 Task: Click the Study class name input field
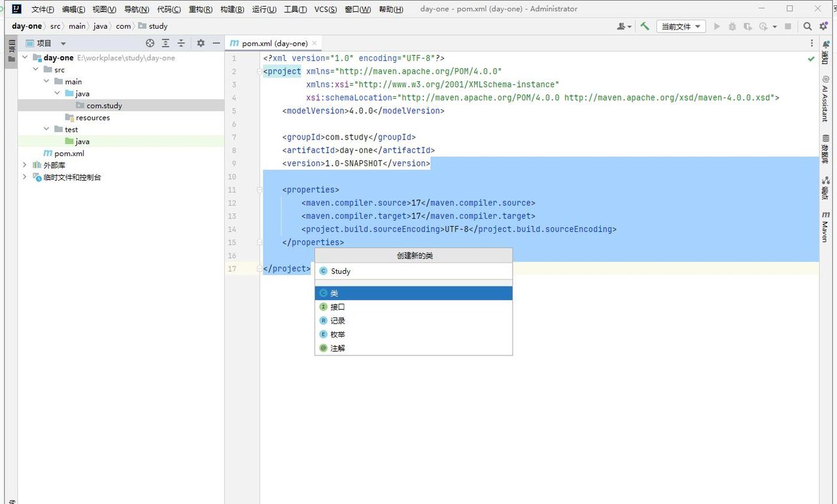(418, 271)
